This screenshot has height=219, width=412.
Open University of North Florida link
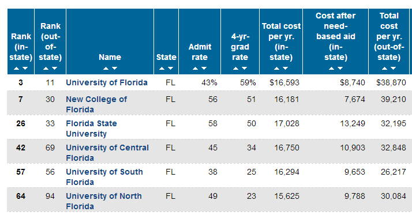[104, 201]
